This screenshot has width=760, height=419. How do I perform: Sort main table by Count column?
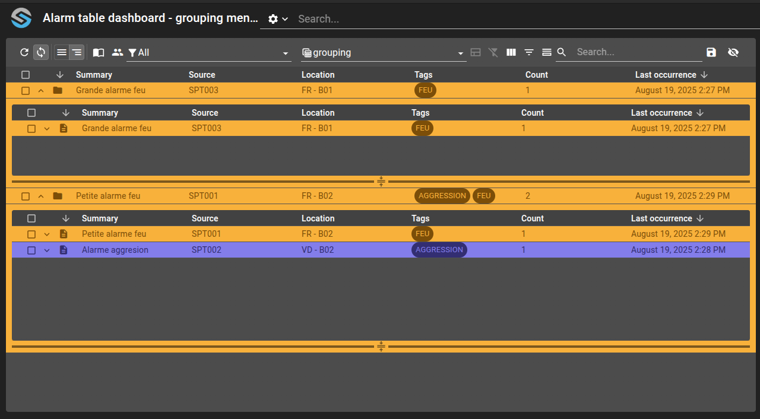click(537, 75)
